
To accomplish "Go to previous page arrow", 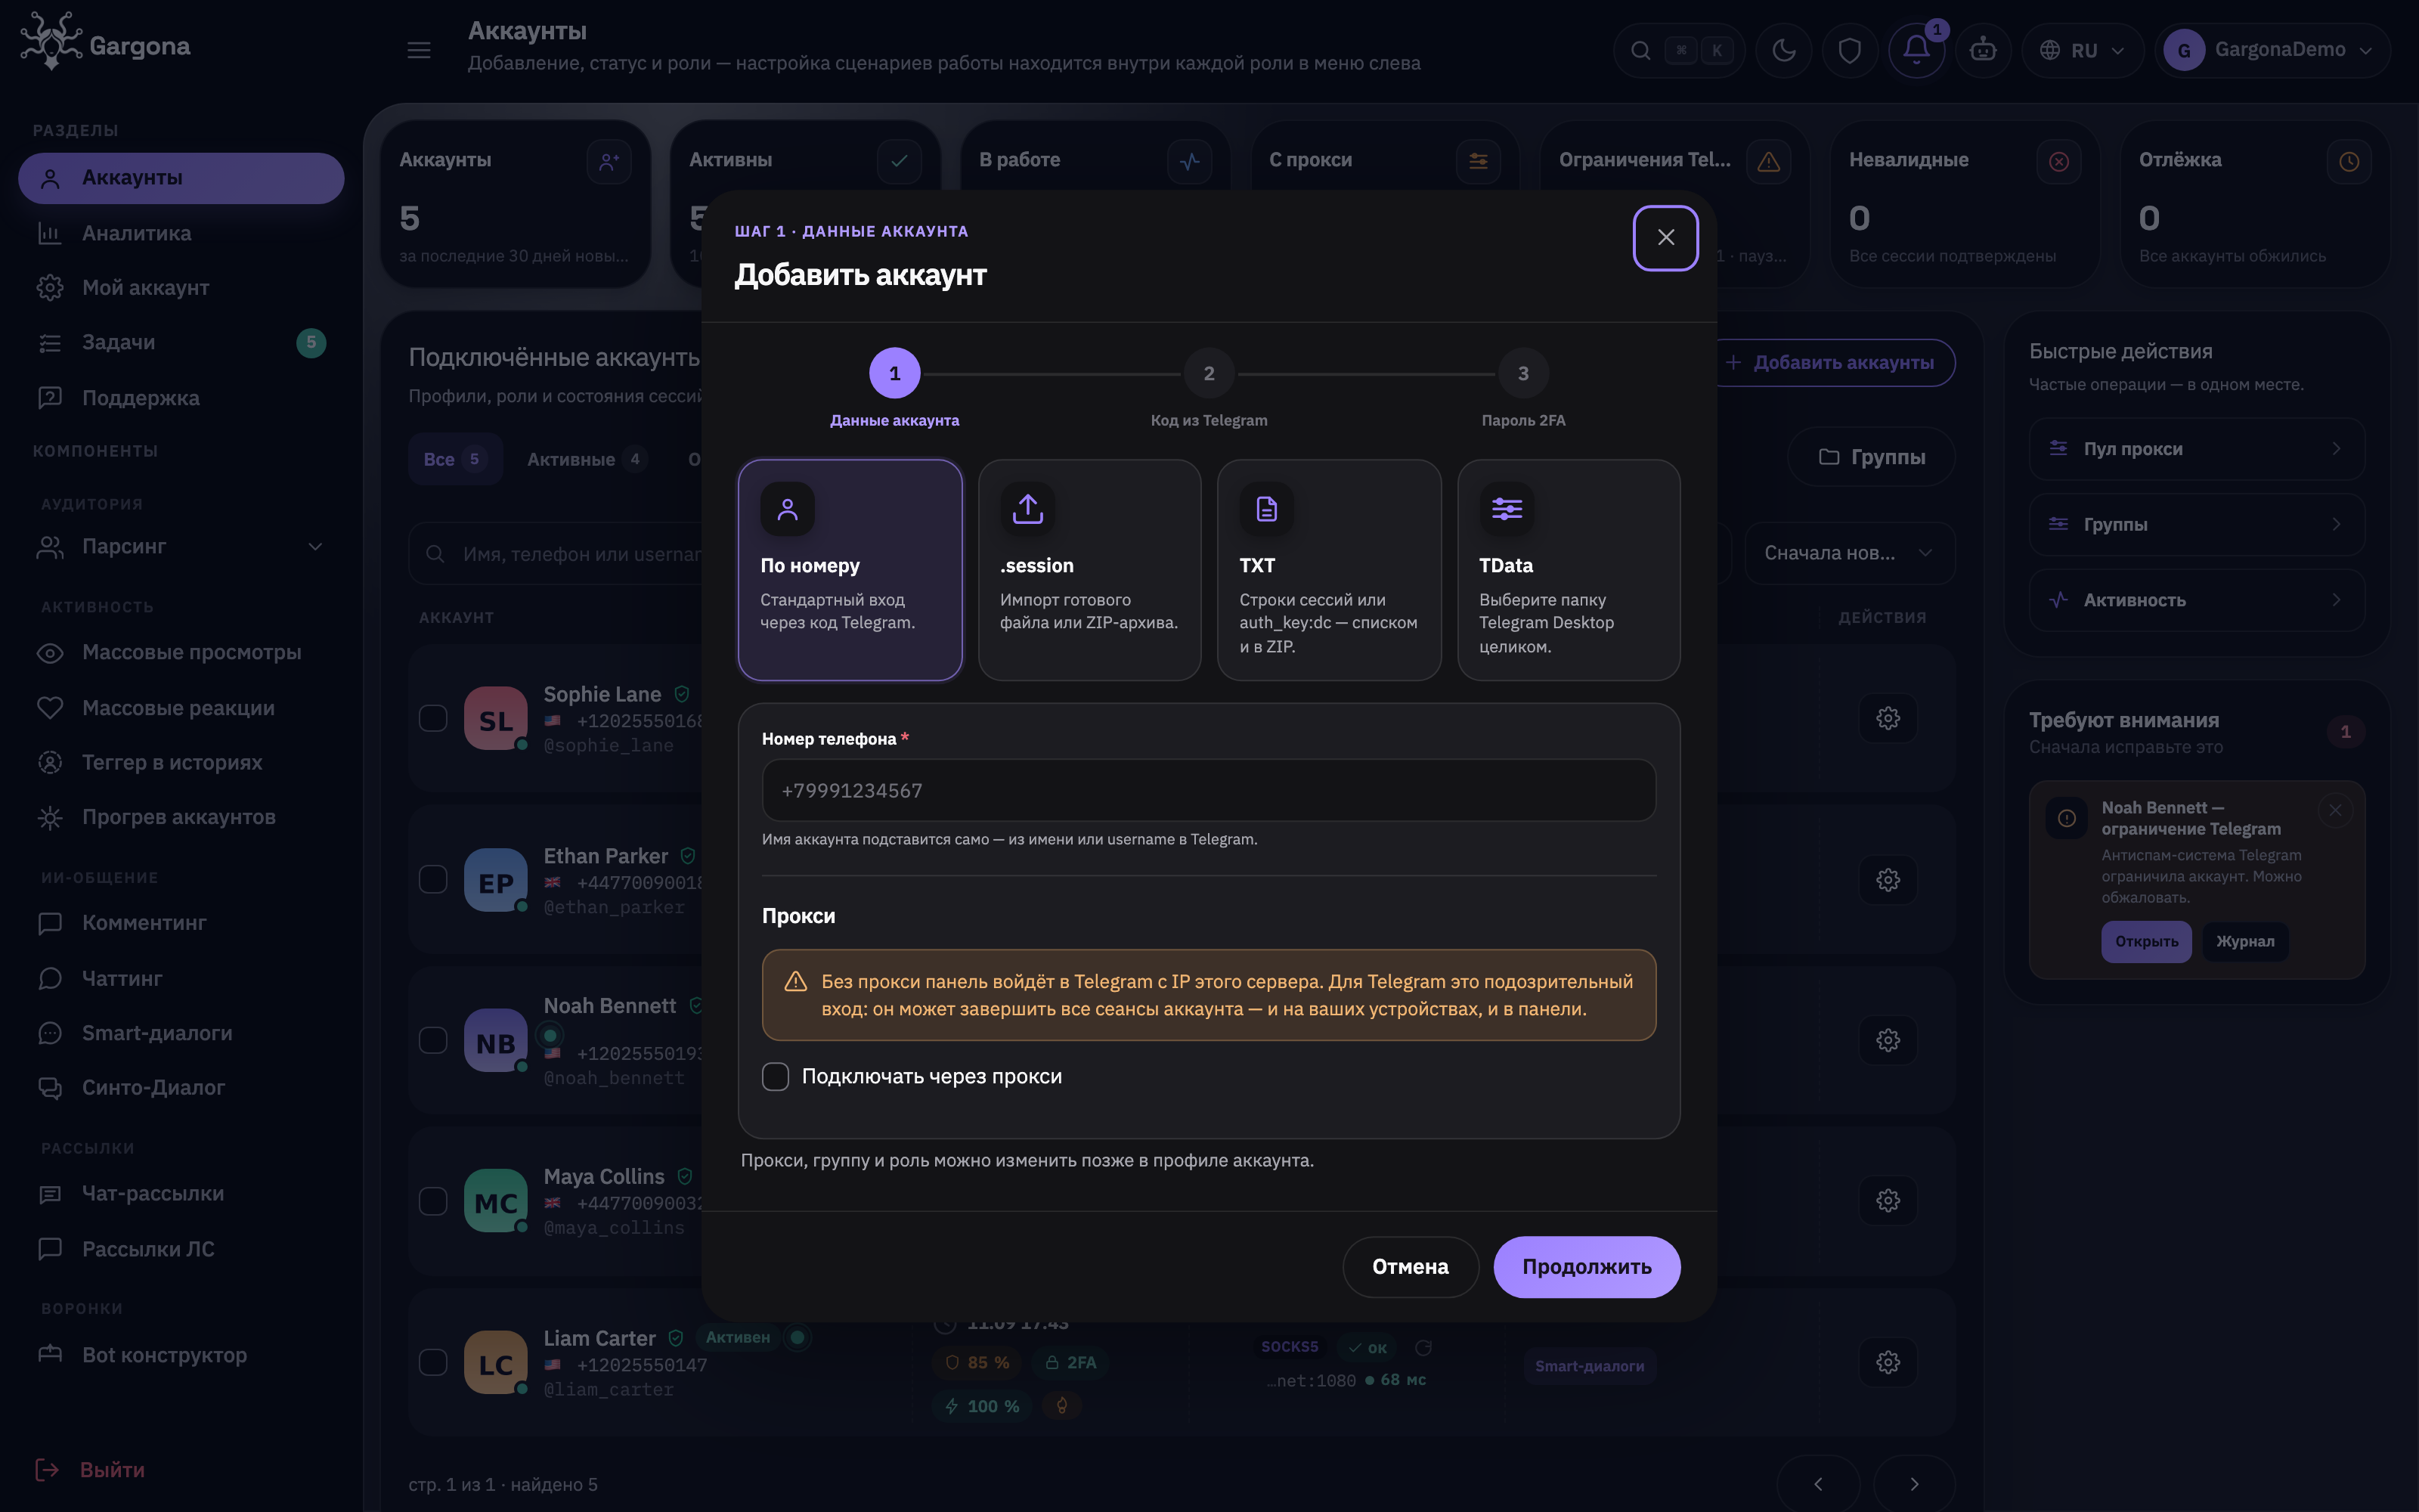I will (1818, 1484).
